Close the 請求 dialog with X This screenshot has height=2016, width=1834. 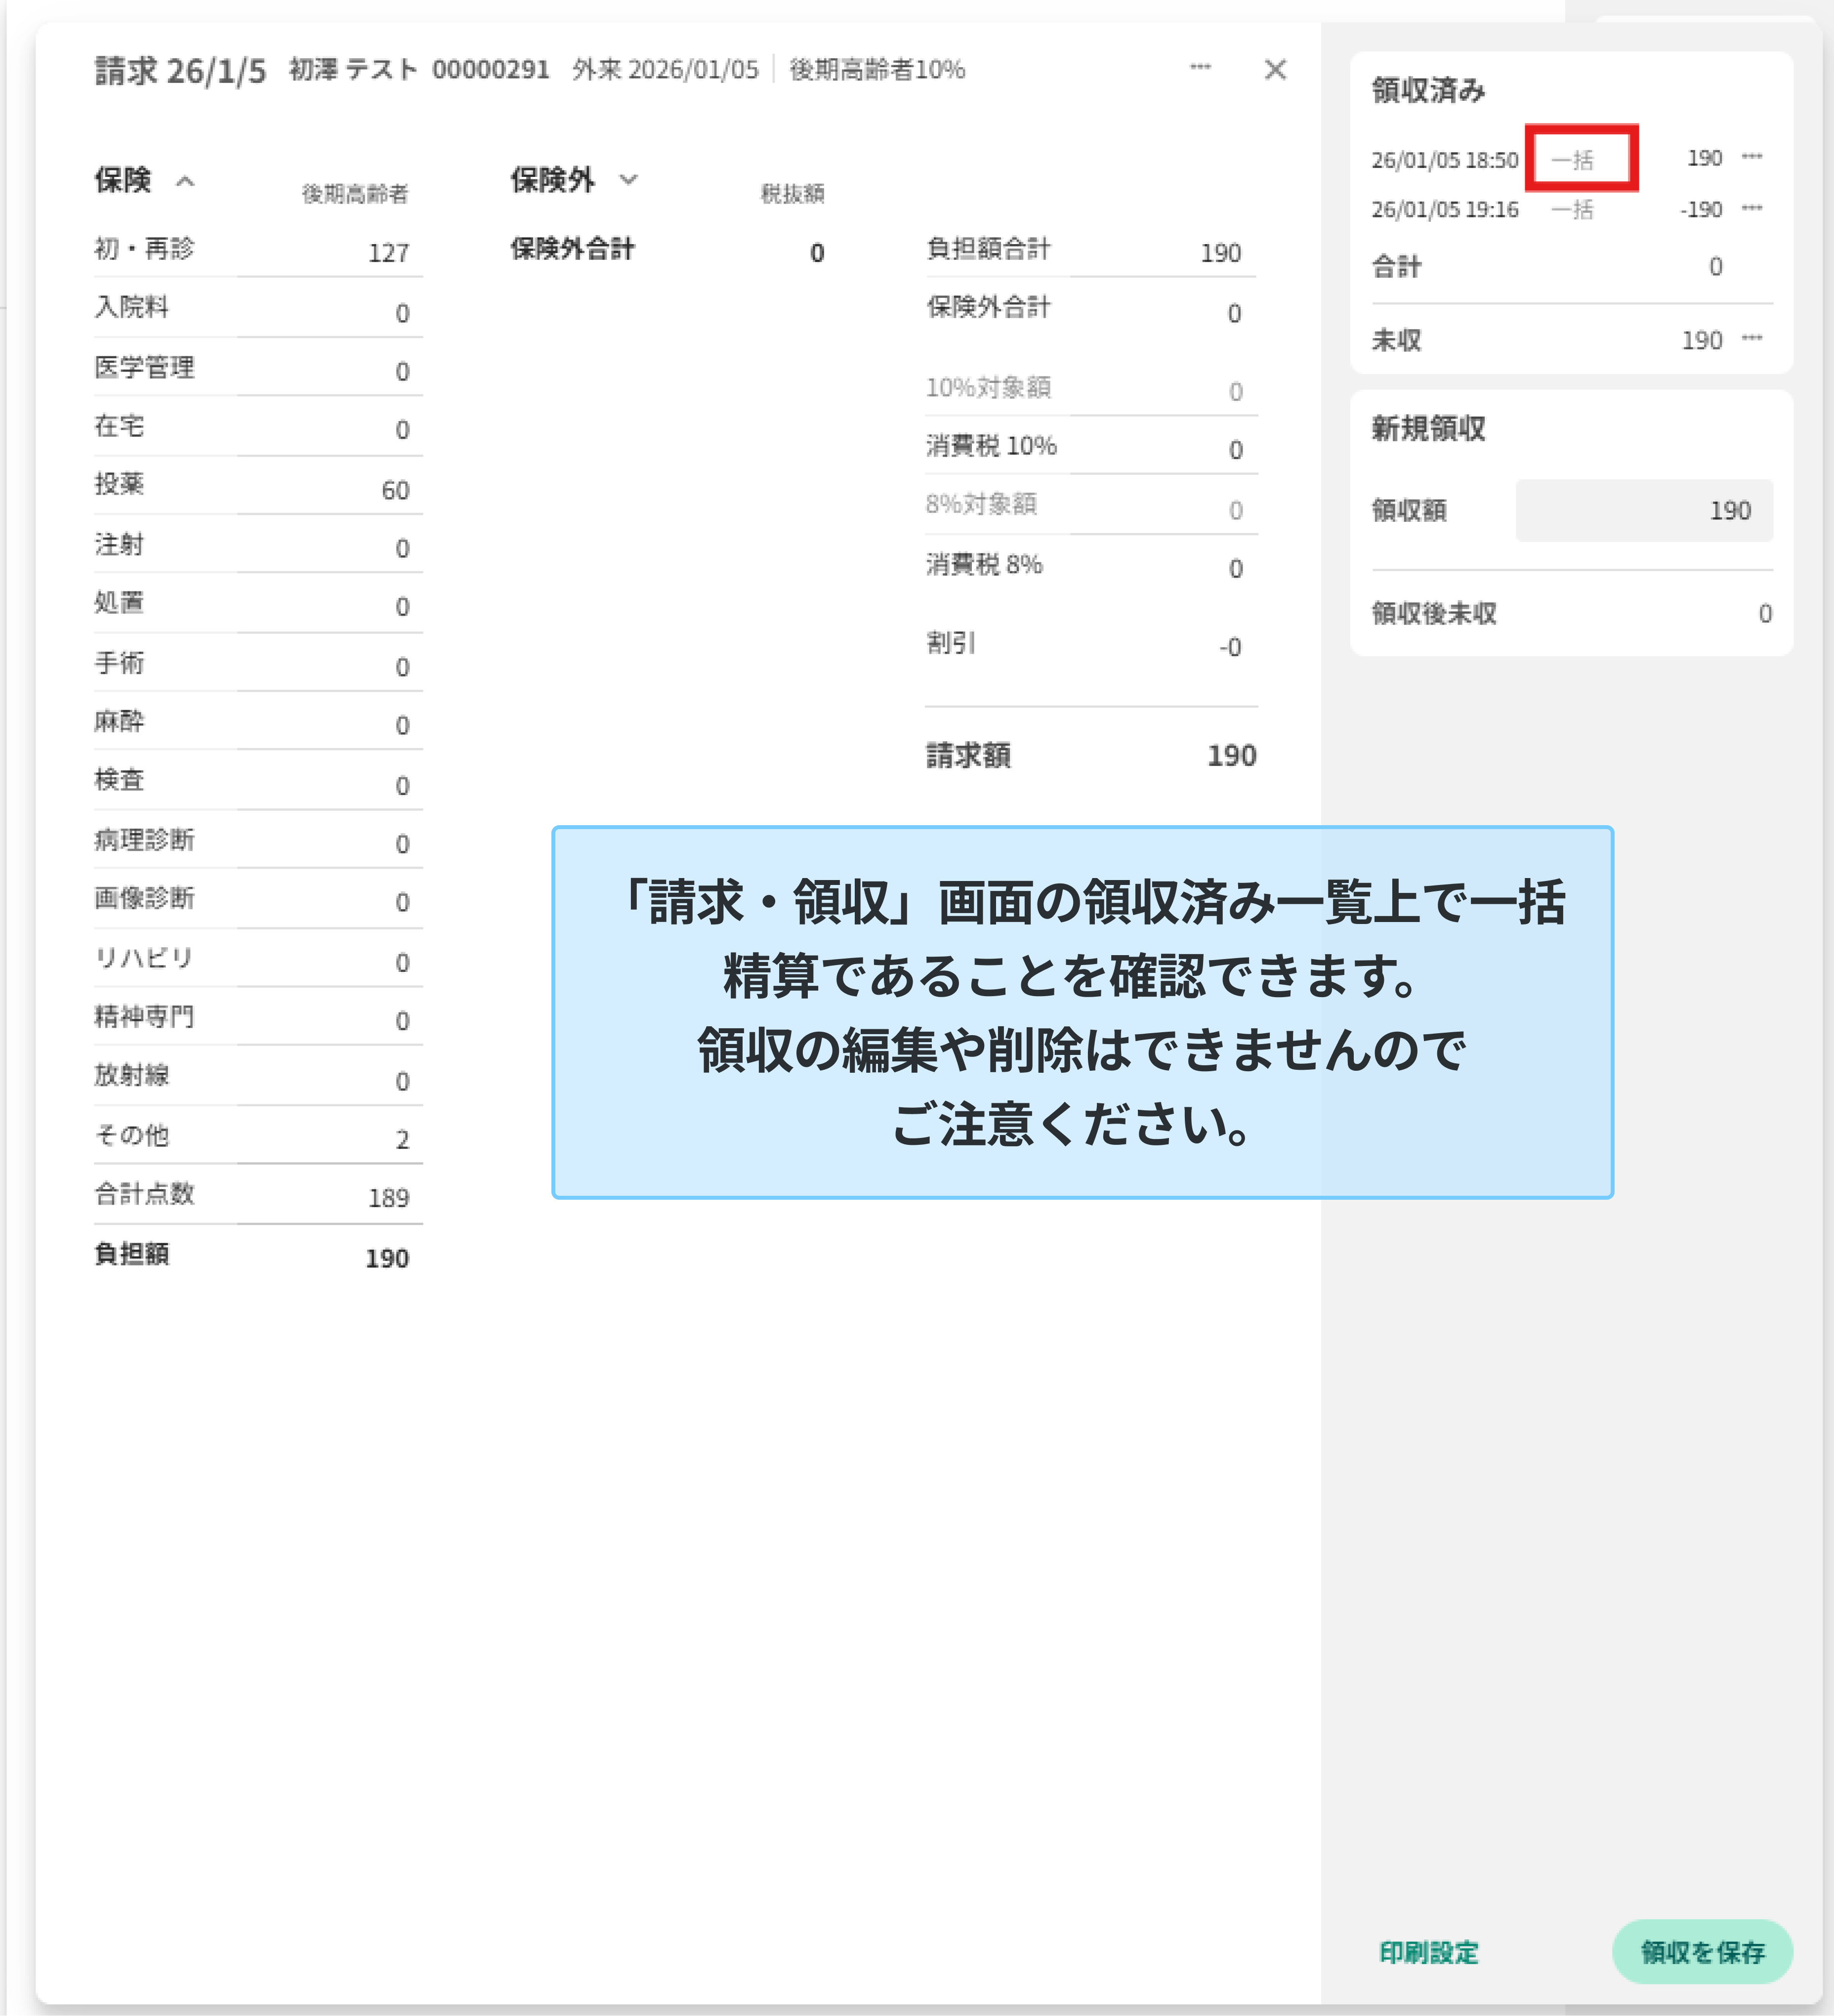1275,69
